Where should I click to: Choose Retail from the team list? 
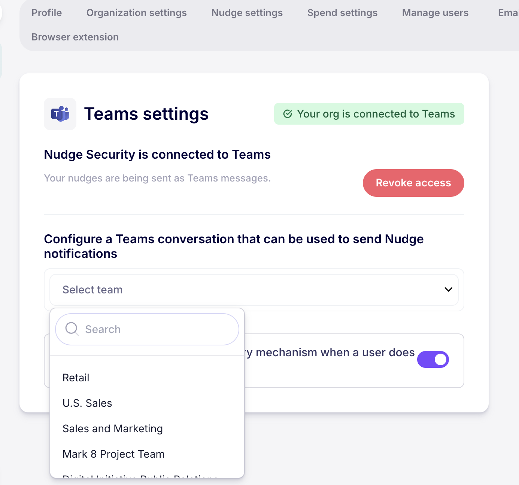coord(76,378)
